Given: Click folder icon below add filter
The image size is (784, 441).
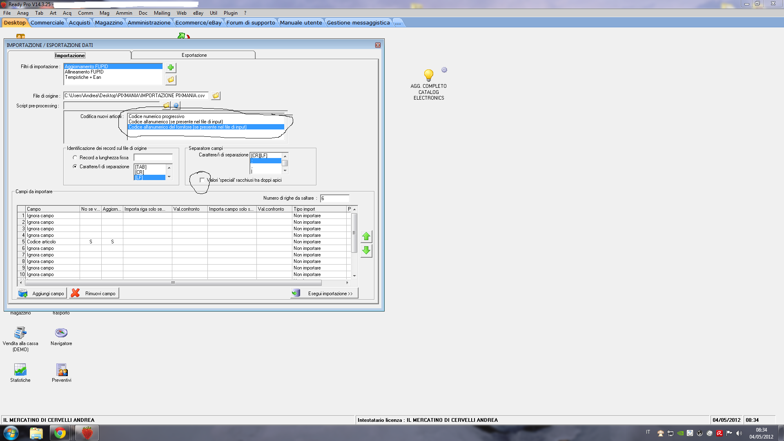Looking at the screenshot, I should 171,80.
